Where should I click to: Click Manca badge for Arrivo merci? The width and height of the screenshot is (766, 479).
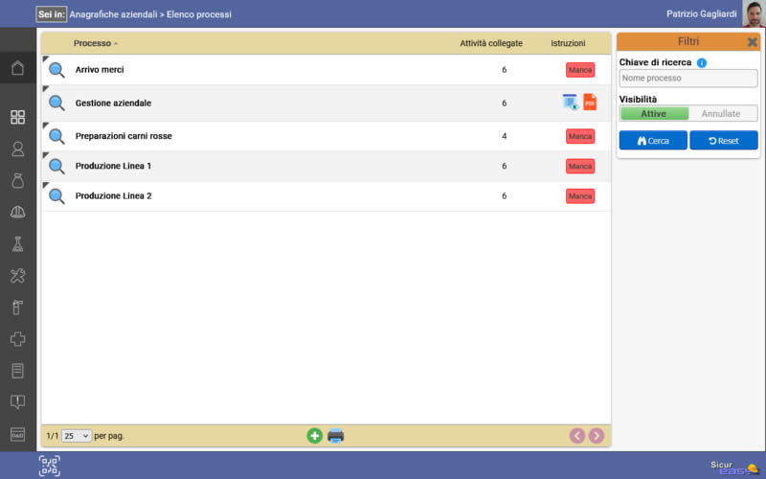coord(580,70)
